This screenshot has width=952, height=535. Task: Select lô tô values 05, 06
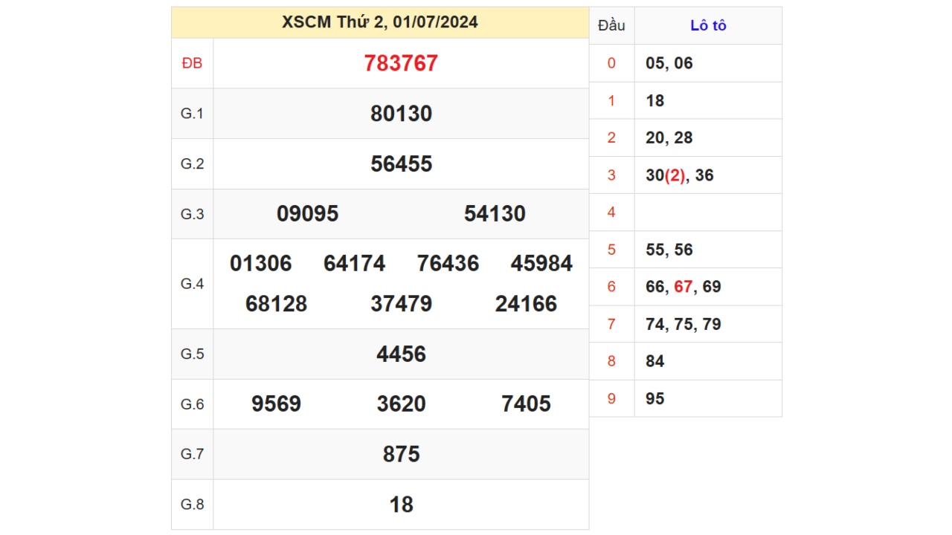[669, 64]
